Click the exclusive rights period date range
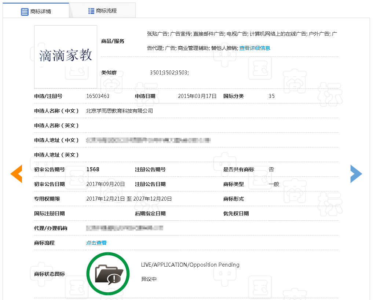This screenshot has width=374, height=300. [x=129, y=199]
